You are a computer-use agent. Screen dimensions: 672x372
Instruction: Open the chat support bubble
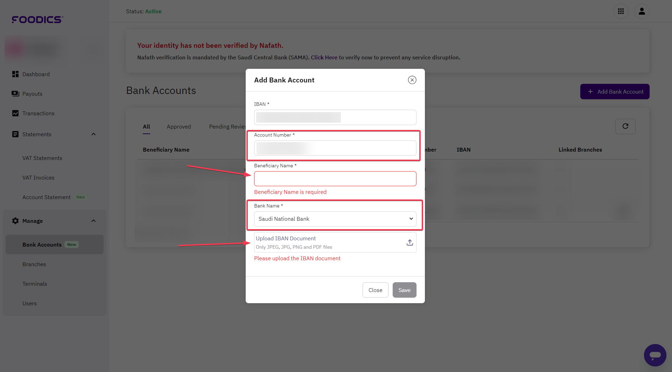point(655,355)
